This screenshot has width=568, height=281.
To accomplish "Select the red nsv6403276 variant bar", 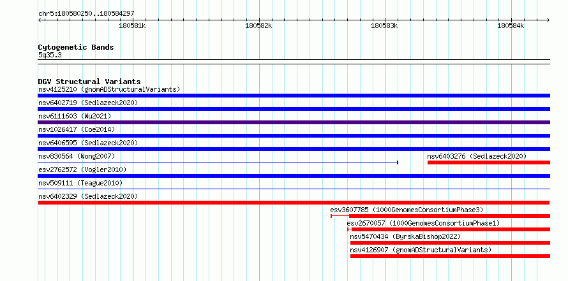I will click(489, 162).
